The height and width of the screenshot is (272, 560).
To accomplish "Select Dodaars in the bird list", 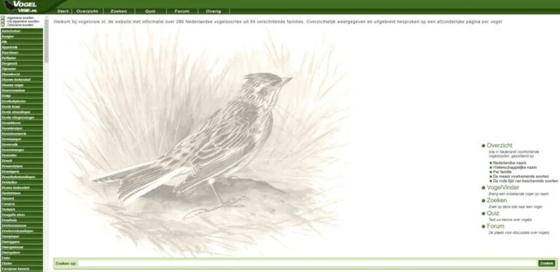I will coord(21,209).
